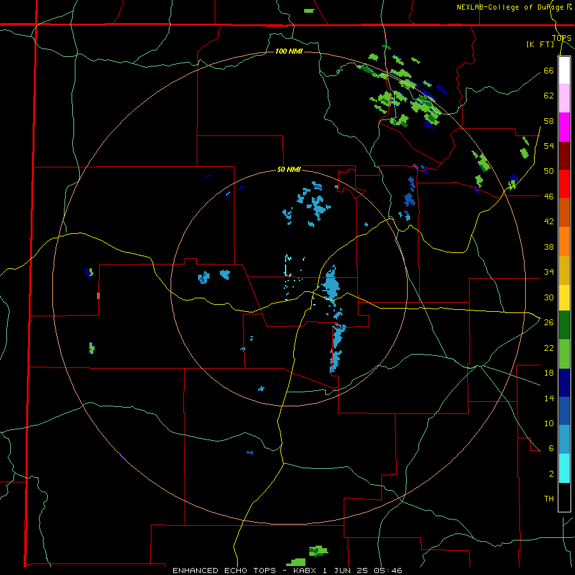Viewport: 575px width, 575px height.
Task: Select the medium blue swatch near 10
Action: (x=564, y=411)
